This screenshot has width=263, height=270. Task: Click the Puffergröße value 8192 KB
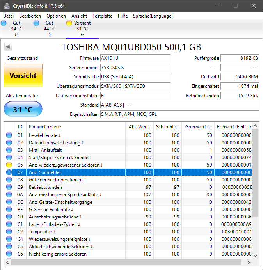click(x=240, y=58)
